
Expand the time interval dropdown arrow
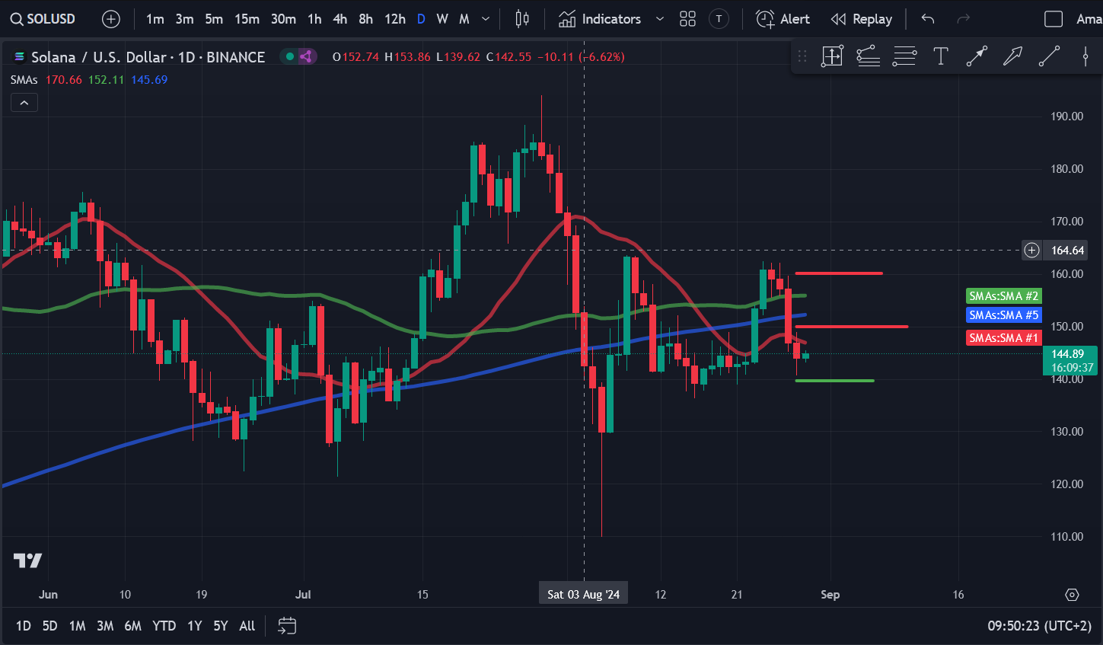click(x=486, y=19)
